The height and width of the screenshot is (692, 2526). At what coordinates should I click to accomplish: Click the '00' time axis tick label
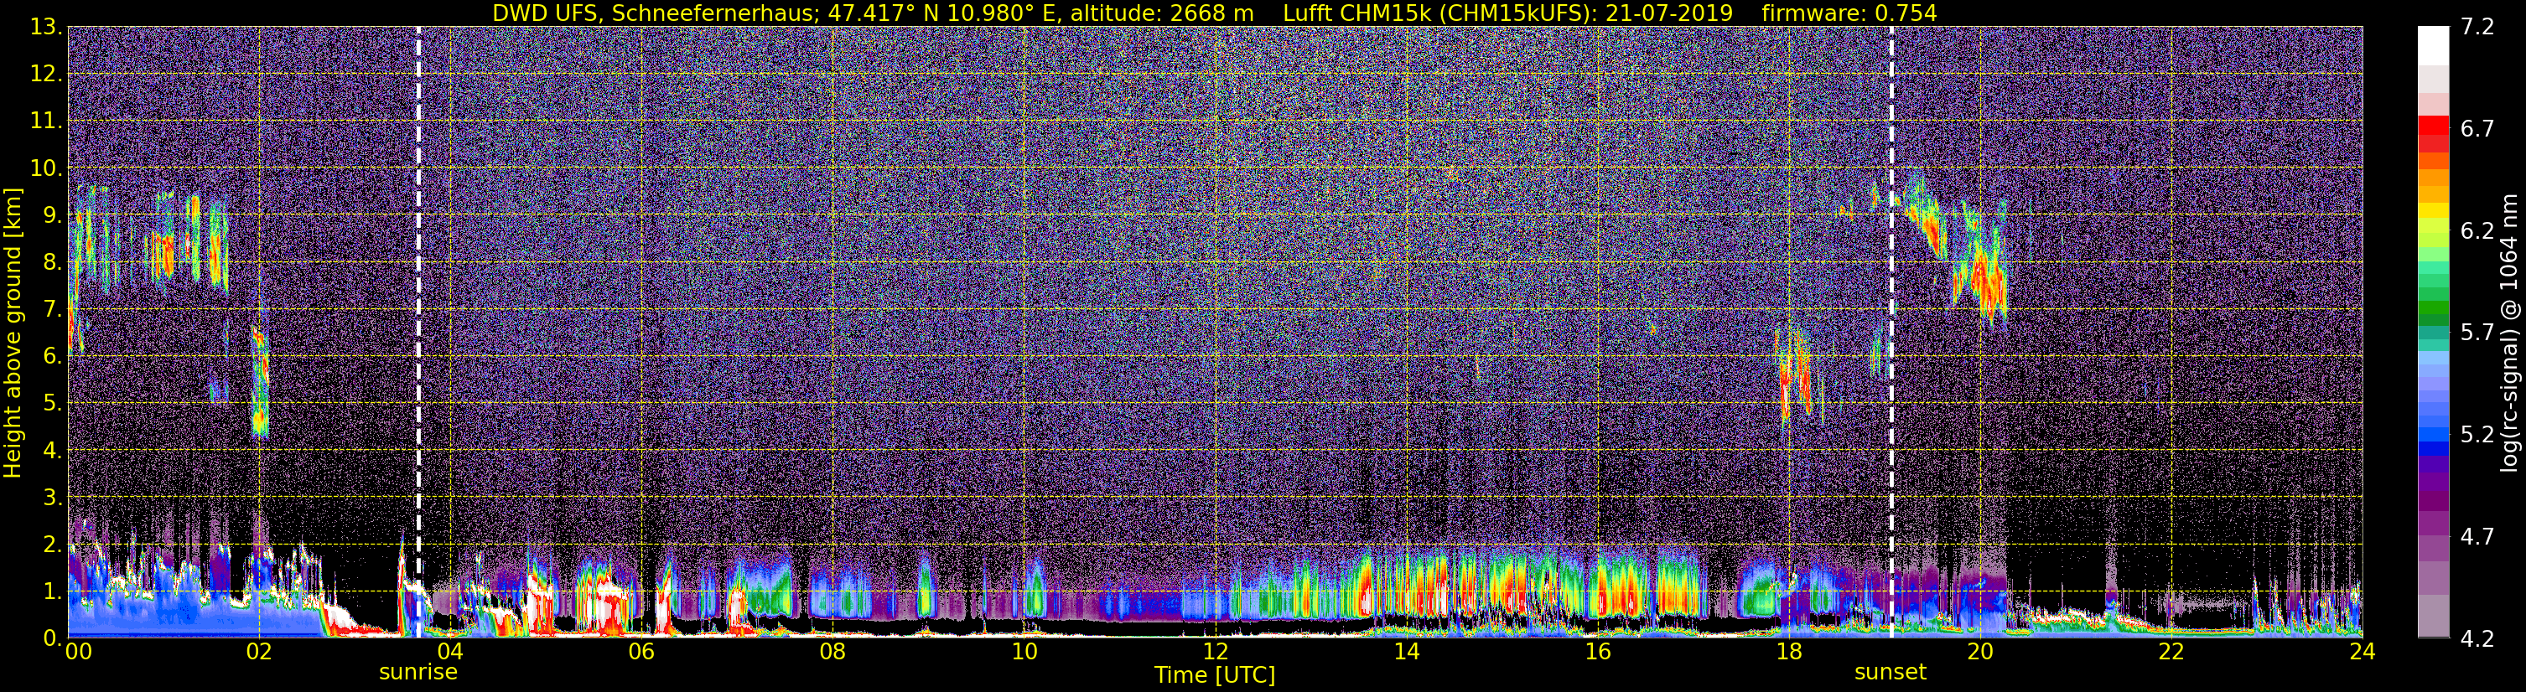click(79, 652)
